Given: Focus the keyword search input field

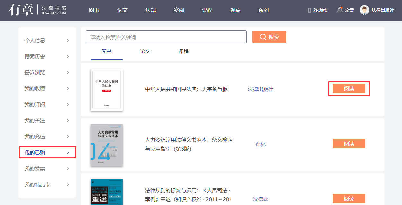Looking at the screenshot, I should pyautogui.click(x=166, y=37).
